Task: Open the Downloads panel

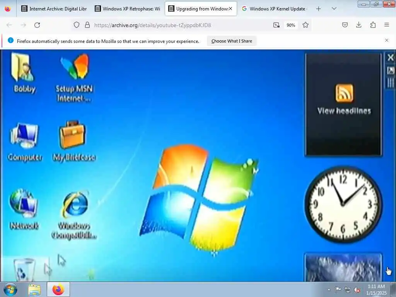Action: 358,25
